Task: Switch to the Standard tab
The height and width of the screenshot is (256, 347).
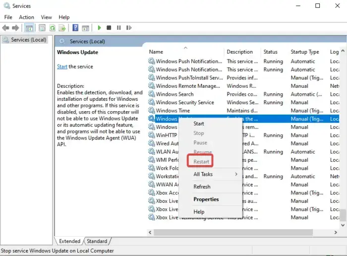Action: [97, 241]
